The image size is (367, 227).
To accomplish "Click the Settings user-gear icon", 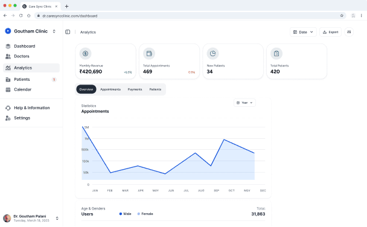I will coord(8,118).
